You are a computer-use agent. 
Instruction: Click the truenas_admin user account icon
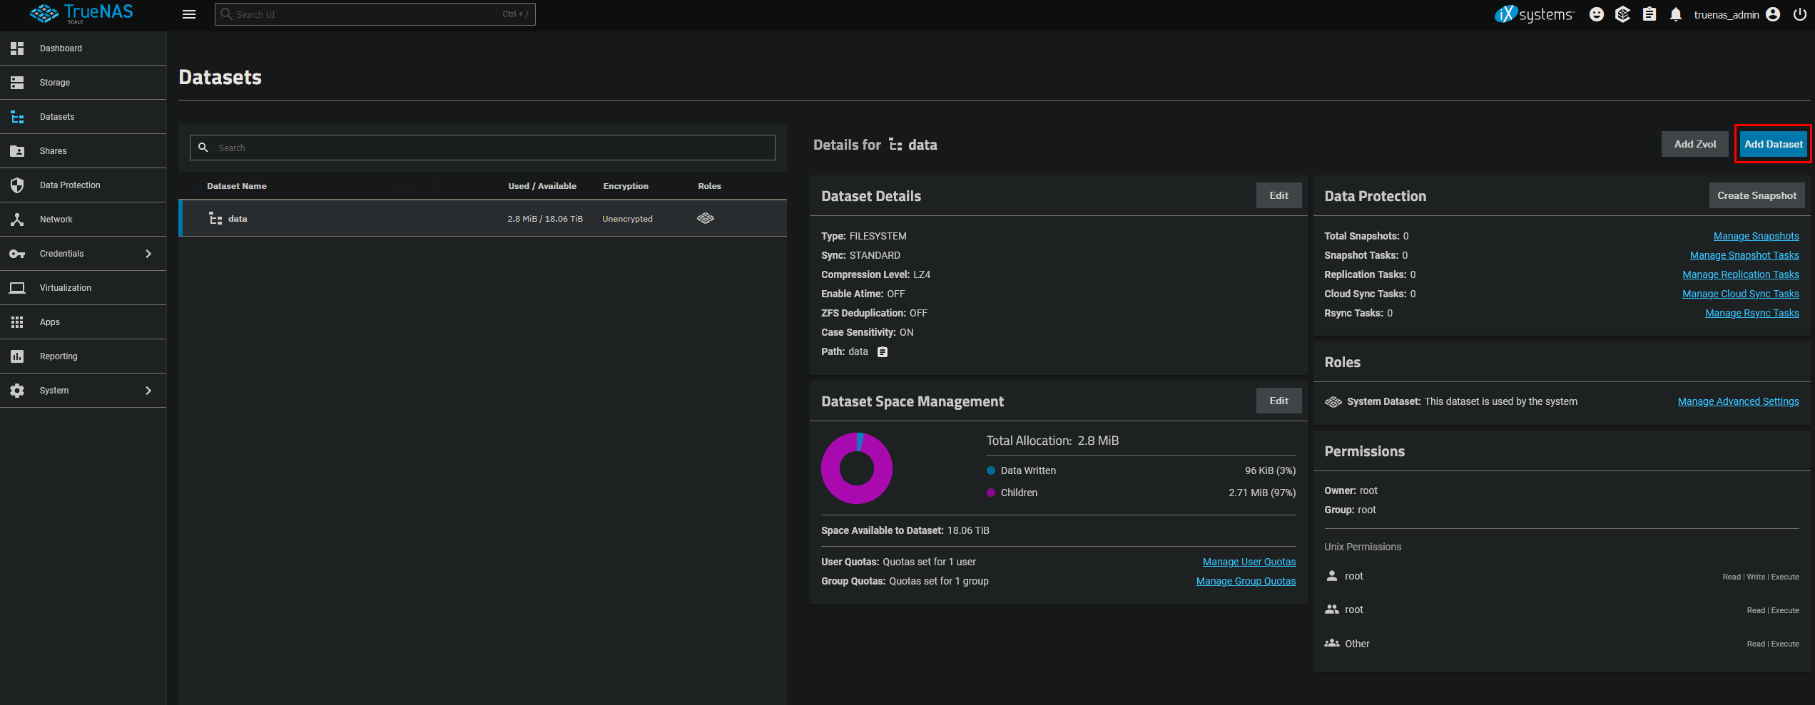1774,14
